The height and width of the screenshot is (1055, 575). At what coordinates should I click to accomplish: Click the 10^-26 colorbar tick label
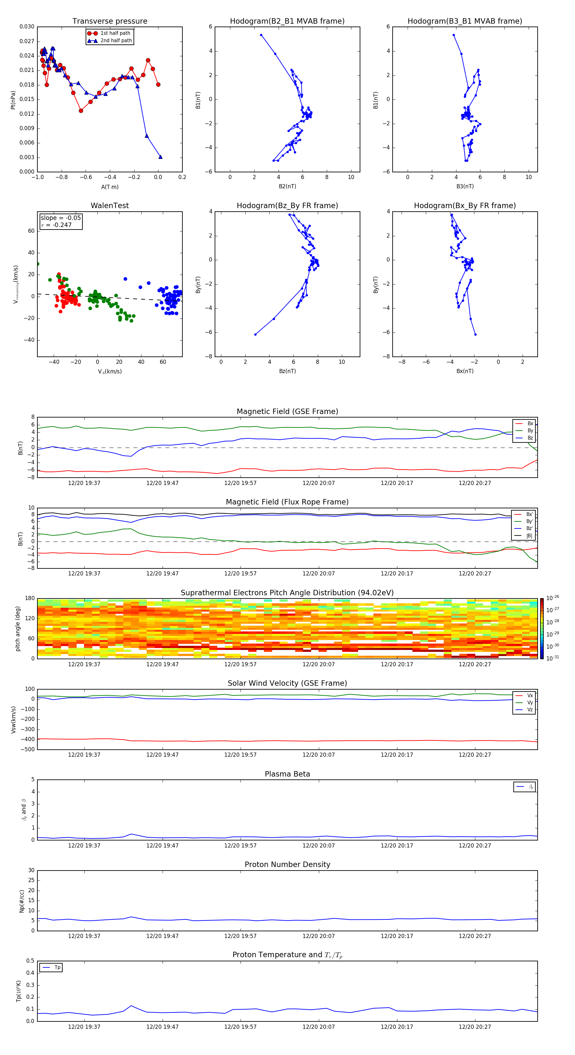click(x=553, y=598)
